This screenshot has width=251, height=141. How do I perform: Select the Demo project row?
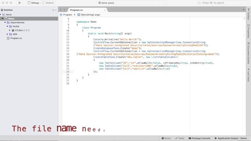coord(29,18)
